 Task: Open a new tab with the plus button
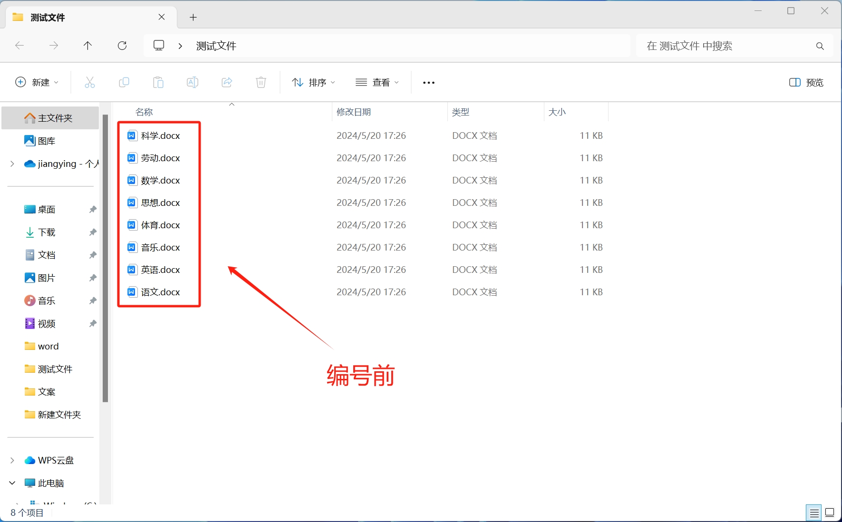[x=193, y=17]
